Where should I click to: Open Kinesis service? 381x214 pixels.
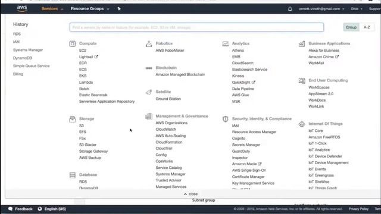[238, 76]
